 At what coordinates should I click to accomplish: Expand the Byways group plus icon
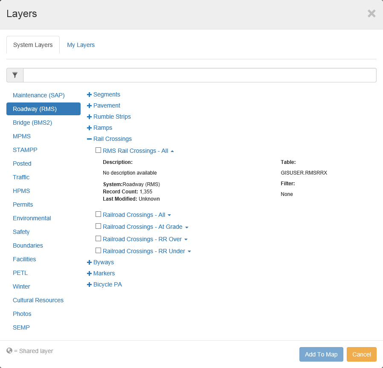[x=89, y=263]
